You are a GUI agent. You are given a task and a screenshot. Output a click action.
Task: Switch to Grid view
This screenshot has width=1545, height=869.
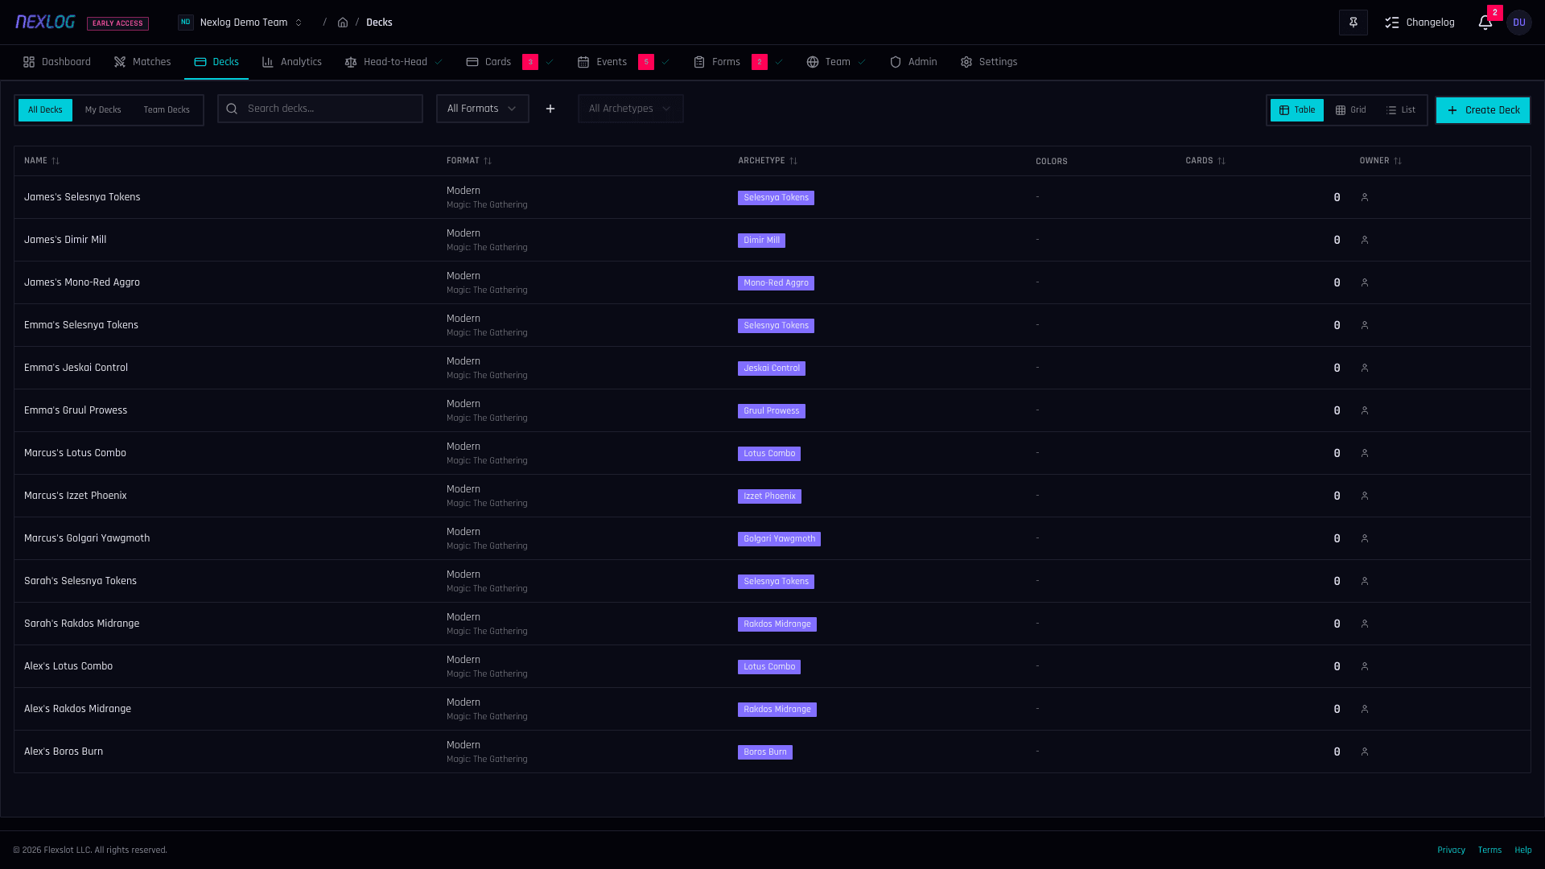[x=1351, y=110]
